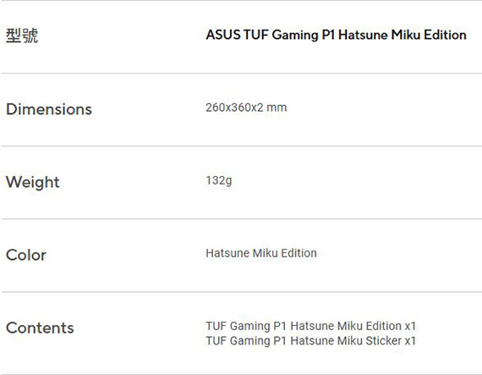Select the Hatsune Miku Edition color value
The image size is (482, 375).
[261, 253]
